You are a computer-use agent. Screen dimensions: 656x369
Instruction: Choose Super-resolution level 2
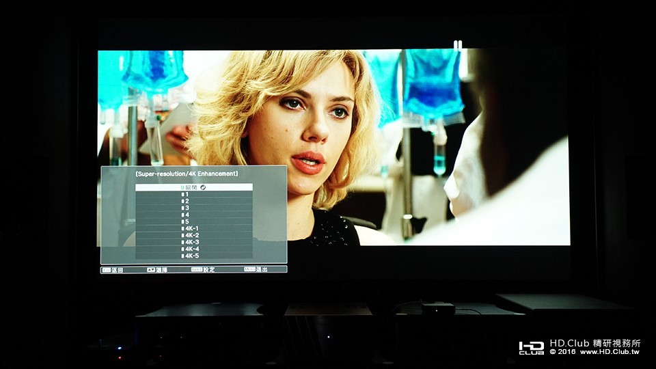pos(193,201)
